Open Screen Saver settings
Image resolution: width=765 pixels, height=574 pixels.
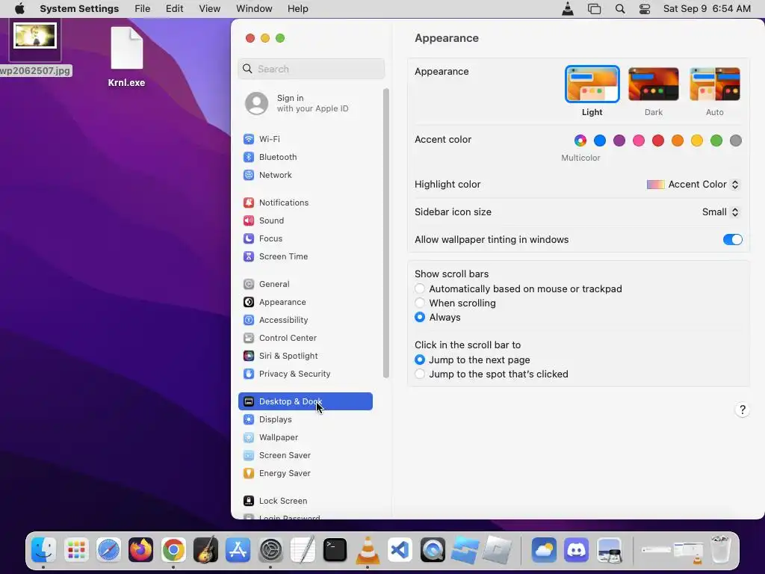(306, 455)
